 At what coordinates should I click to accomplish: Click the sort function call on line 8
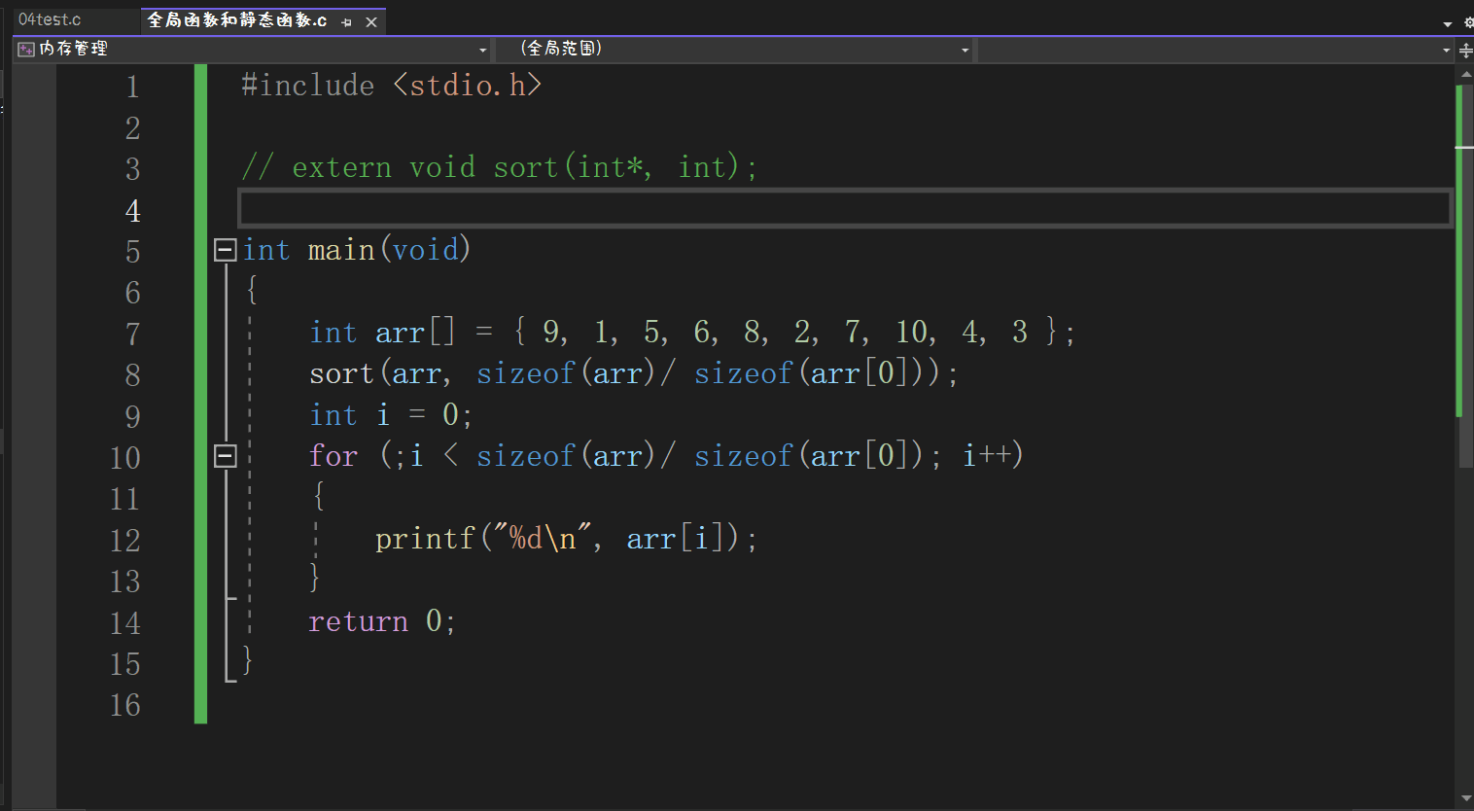(633, 373)
